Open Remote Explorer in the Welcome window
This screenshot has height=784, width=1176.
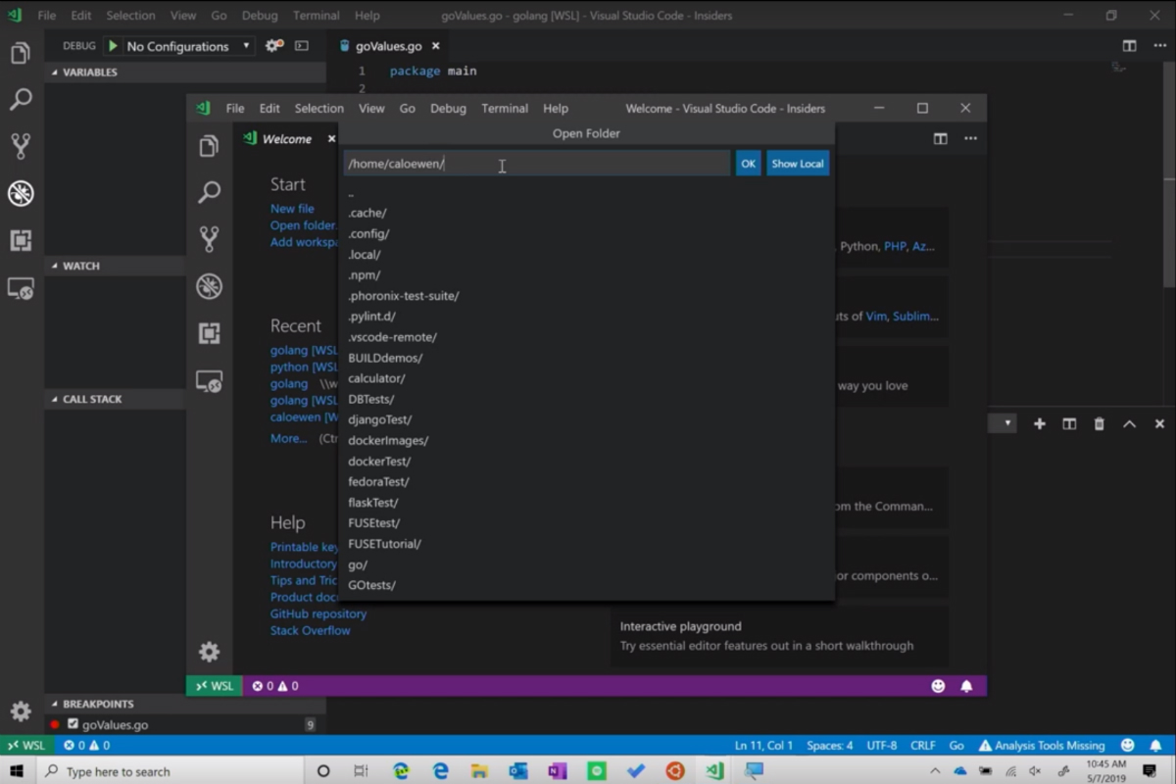209,381
